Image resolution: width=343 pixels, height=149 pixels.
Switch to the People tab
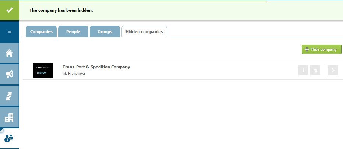point(73,32)
